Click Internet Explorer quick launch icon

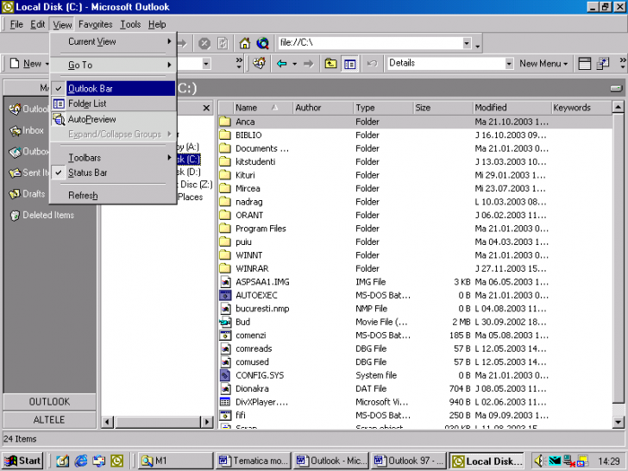pos(80,461)
